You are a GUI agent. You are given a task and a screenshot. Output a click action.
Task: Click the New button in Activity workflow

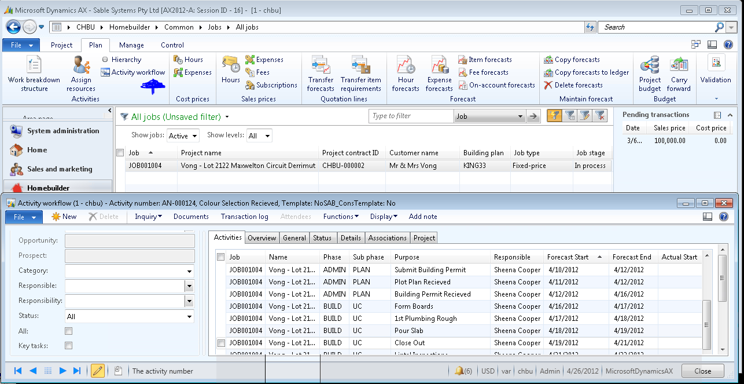[x=64, y=217]
